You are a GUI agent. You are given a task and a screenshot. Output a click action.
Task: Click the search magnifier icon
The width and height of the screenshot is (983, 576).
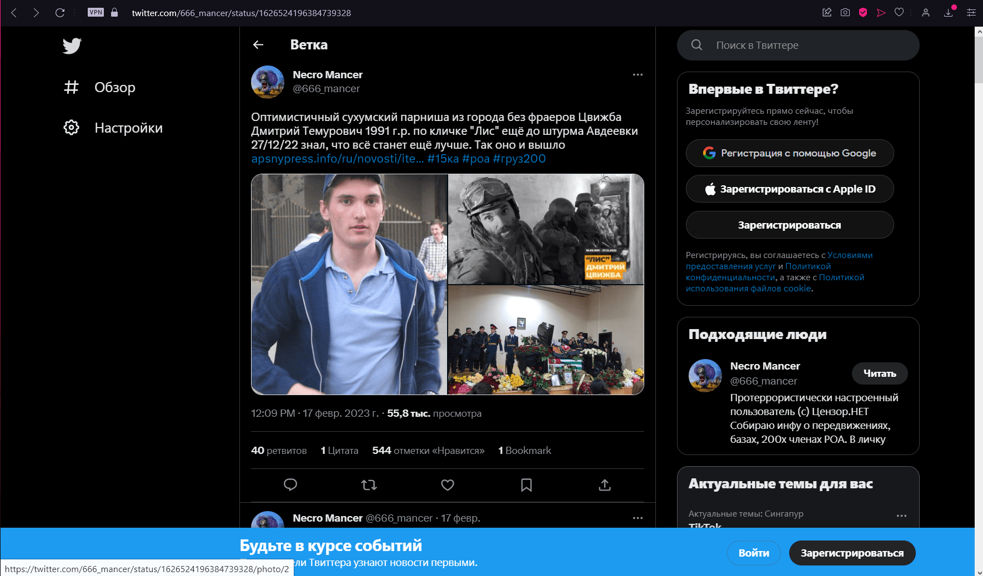coord(696,45)
